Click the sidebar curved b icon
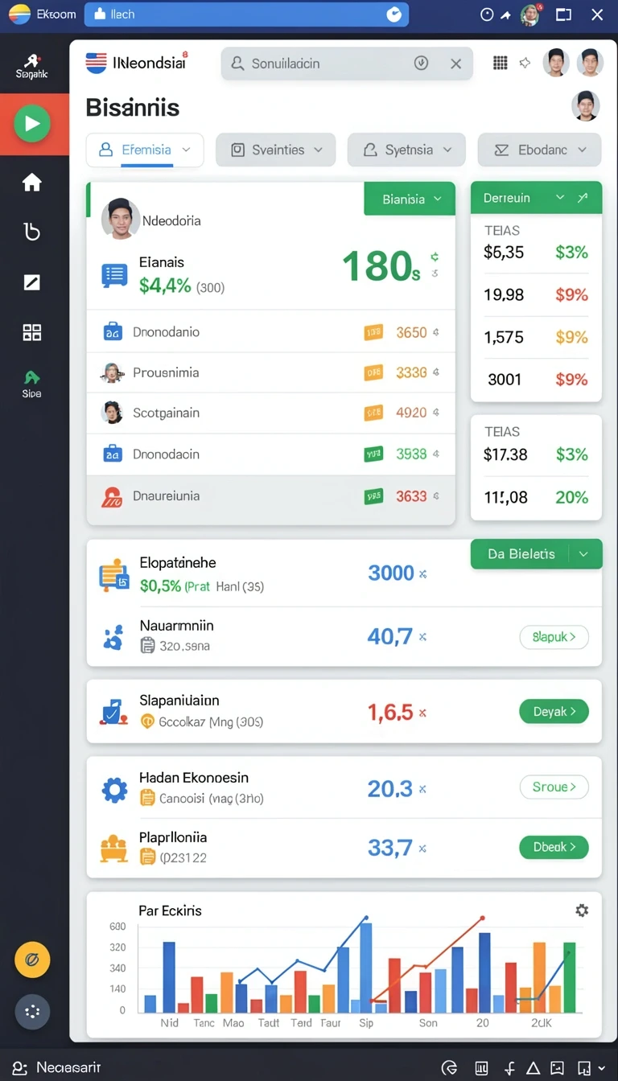Screen dimensions: 618x1081 pyautogui.click(x=32, y=232)
